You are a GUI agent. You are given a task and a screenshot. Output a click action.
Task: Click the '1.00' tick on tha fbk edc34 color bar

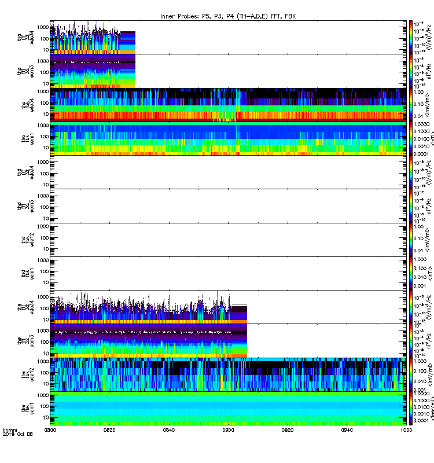[418, 92]
